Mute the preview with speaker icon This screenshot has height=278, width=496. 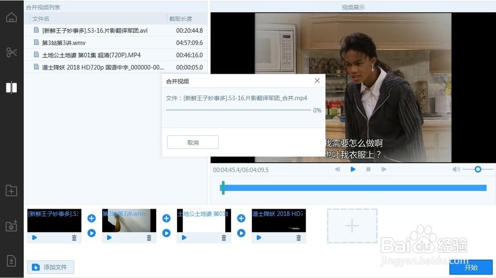(x=456, y=169)
